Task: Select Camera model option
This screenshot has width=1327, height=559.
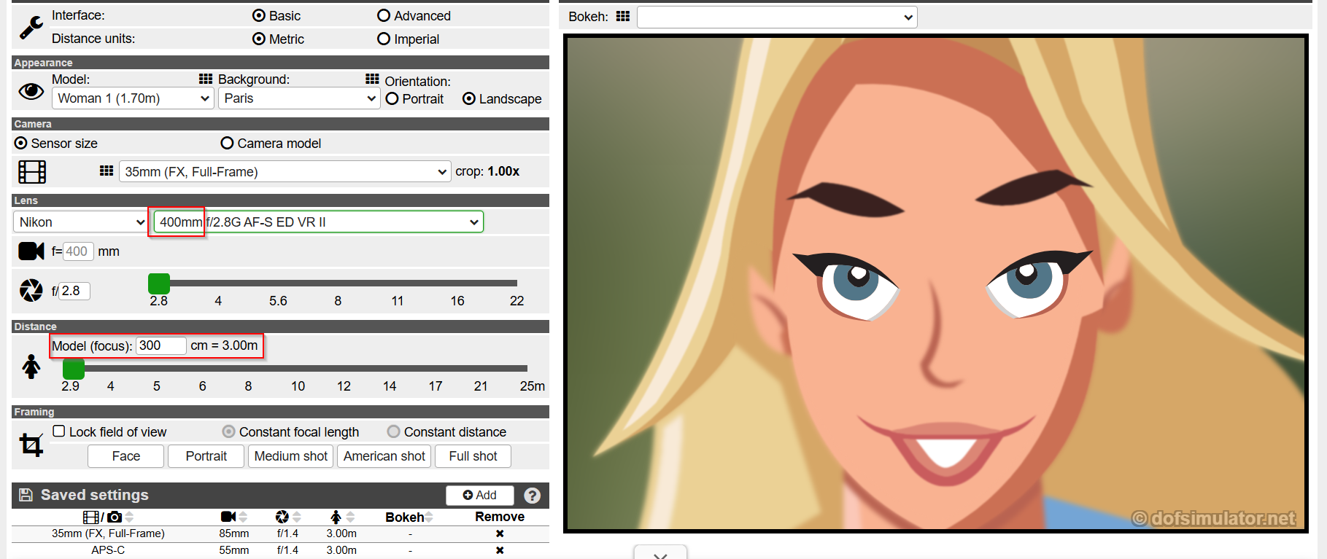Action: coord(227,143)
